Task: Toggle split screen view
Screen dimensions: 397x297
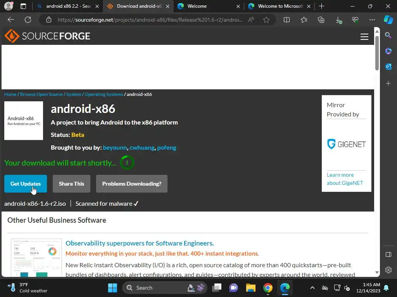Action: (x=287, y=20)
